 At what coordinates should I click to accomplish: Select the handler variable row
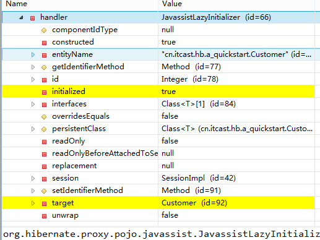(158, 17)
